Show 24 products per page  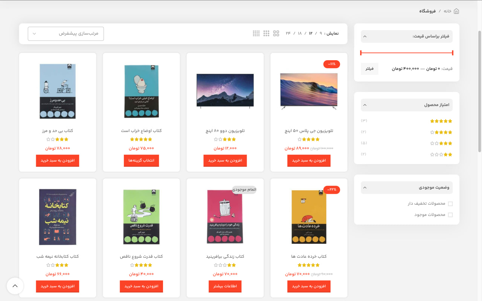tap(288, 33)
